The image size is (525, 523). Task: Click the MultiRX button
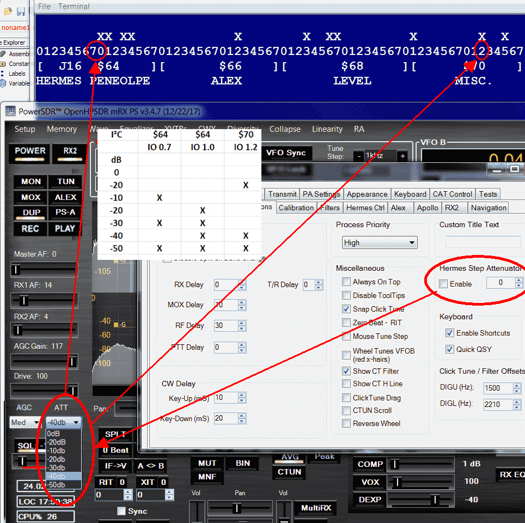click(316, 508)
